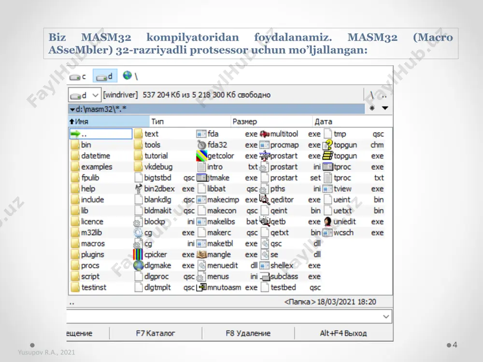
Task: Go to parent directory two-dot button
Action: pos(384,96)
